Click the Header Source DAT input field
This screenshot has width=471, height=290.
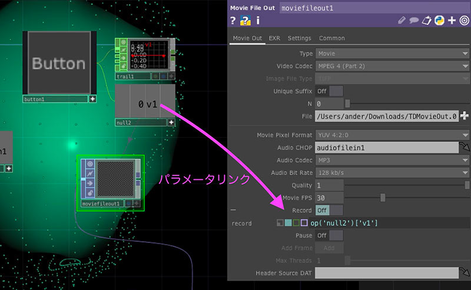click(x=387, y=273)
